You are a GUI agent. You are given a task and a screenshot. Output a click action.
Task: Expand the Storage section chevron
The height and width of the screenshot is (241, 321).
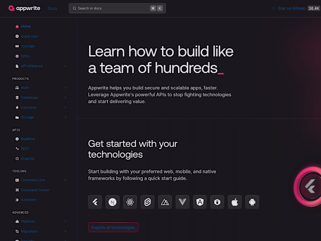pyautogui.click(x=66, y=118)
